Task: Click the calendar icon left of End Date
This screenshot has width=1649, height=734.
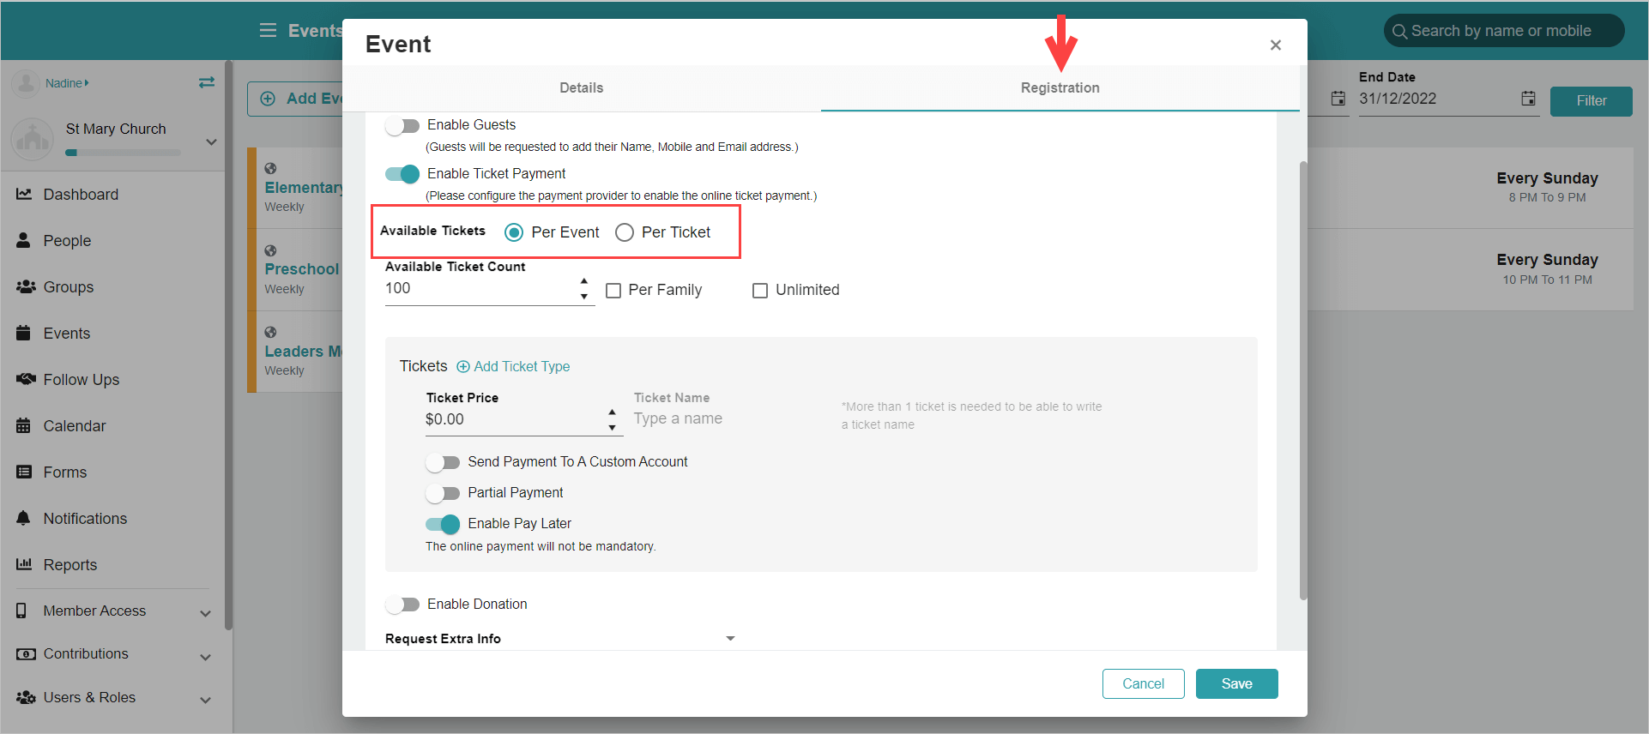Action: coord(1338,99)
